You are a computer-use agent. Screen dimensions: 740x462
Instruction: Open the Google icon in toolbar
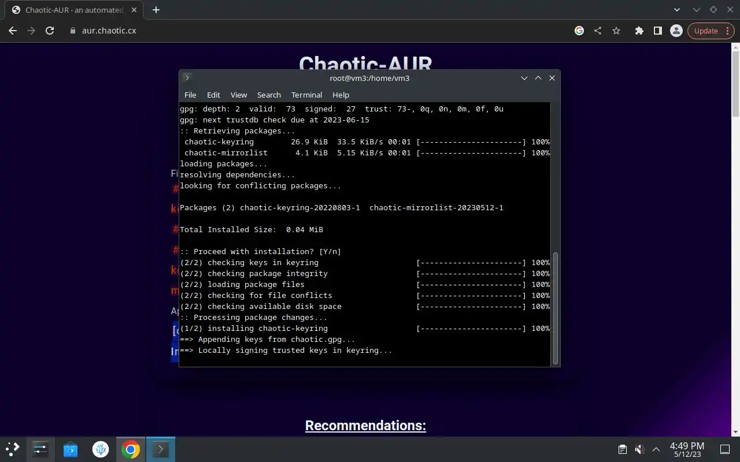point(579,31)
